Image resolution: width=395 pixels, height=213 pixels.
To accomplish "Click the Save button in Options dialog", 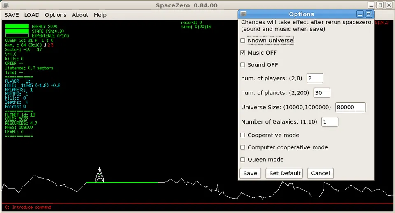I will pos(250,173).
